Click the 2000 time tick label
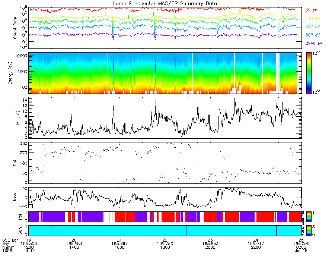Screen dimensions: 335x261 [210, 247]
